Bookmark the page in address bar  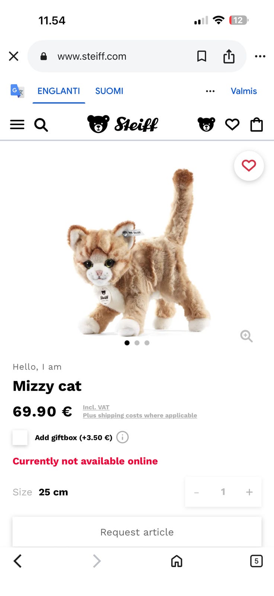pyautogui.click(x=202, y=56)
